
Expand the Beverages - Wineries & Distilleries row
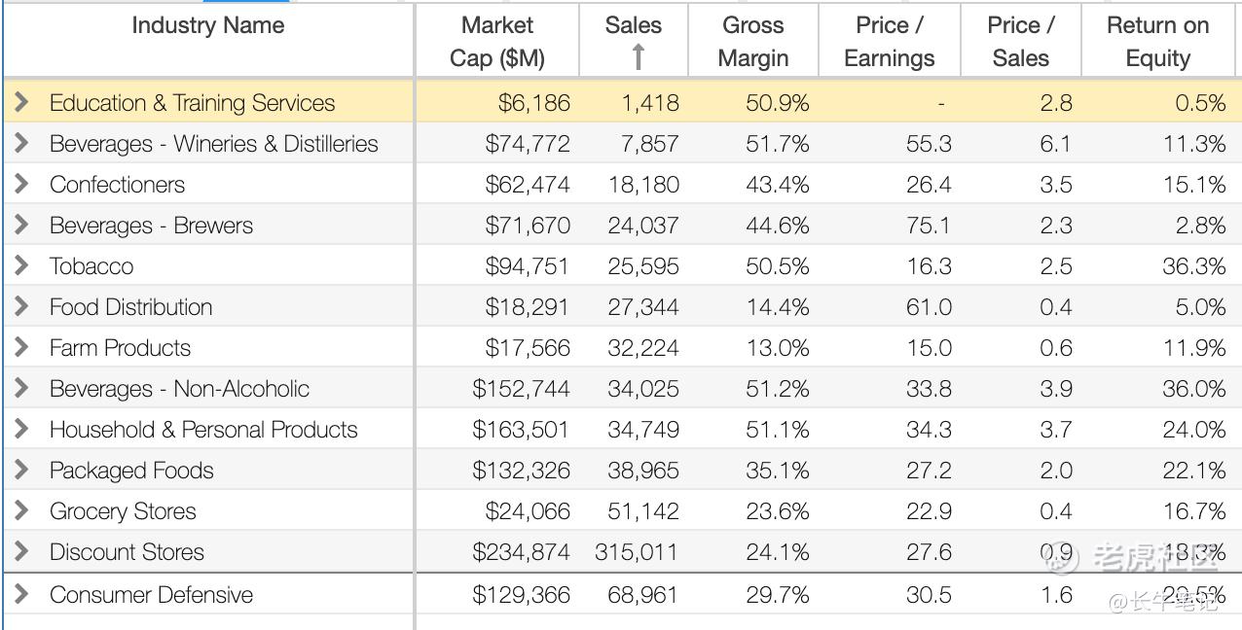21,143
